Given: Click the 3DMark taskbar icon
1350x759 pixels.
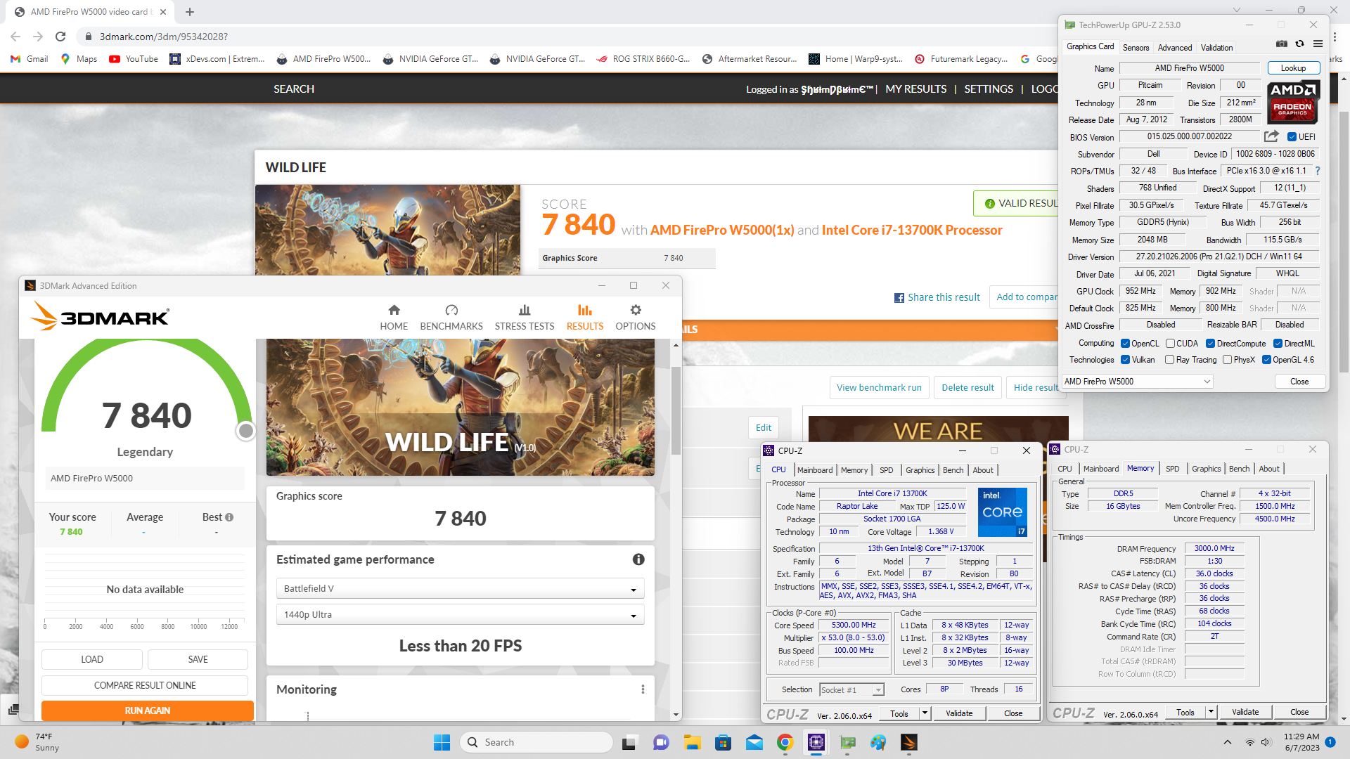Looking at the screenshot, I should 909,742.
